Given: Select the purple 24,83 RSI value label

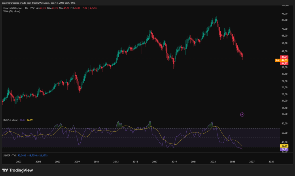Looking at the screenshot, I should (x=283, y=150).
